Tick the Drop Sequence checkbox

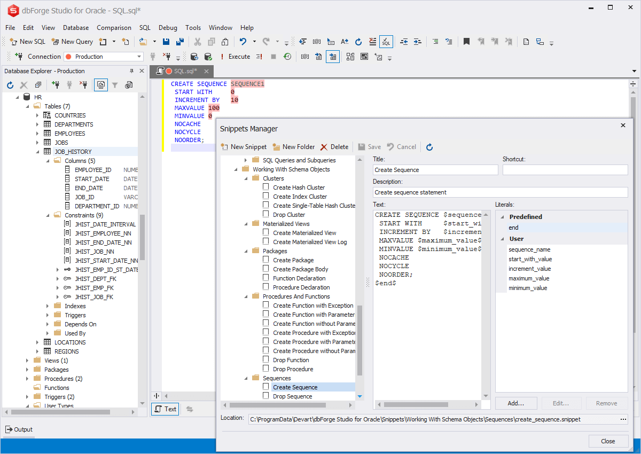(x=266, y=396)
